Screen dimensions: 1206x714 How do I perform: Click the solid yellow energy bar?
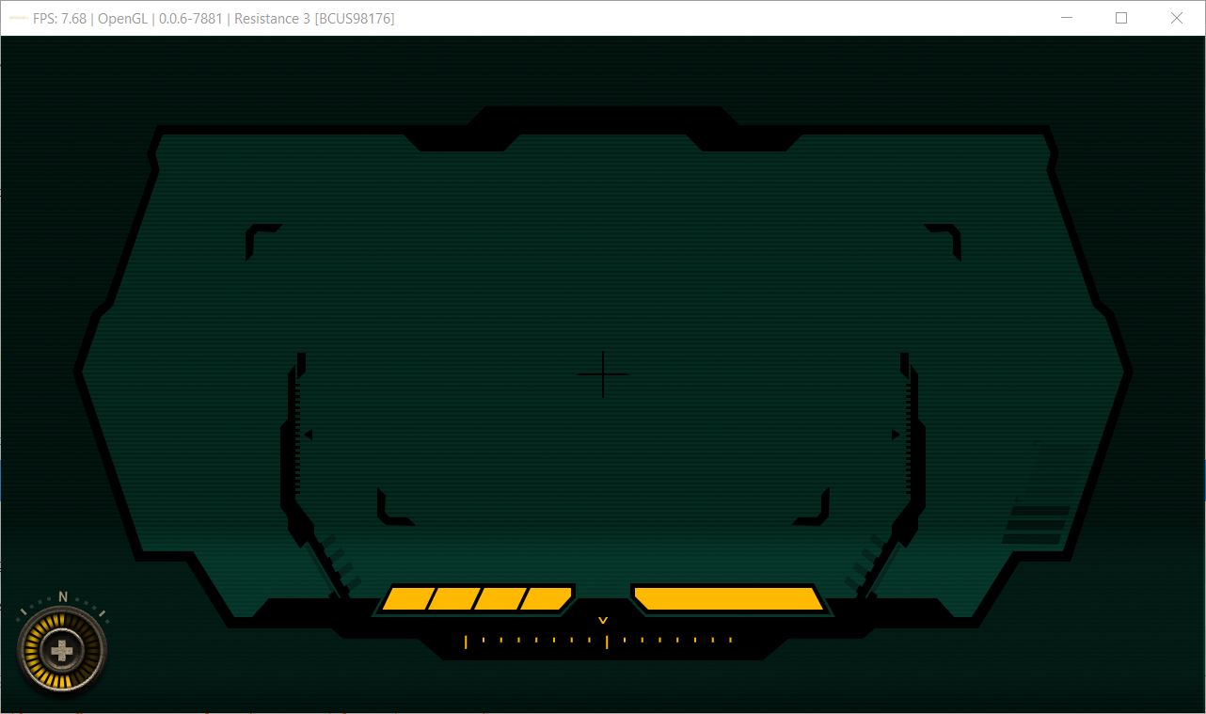click(728, 598)
